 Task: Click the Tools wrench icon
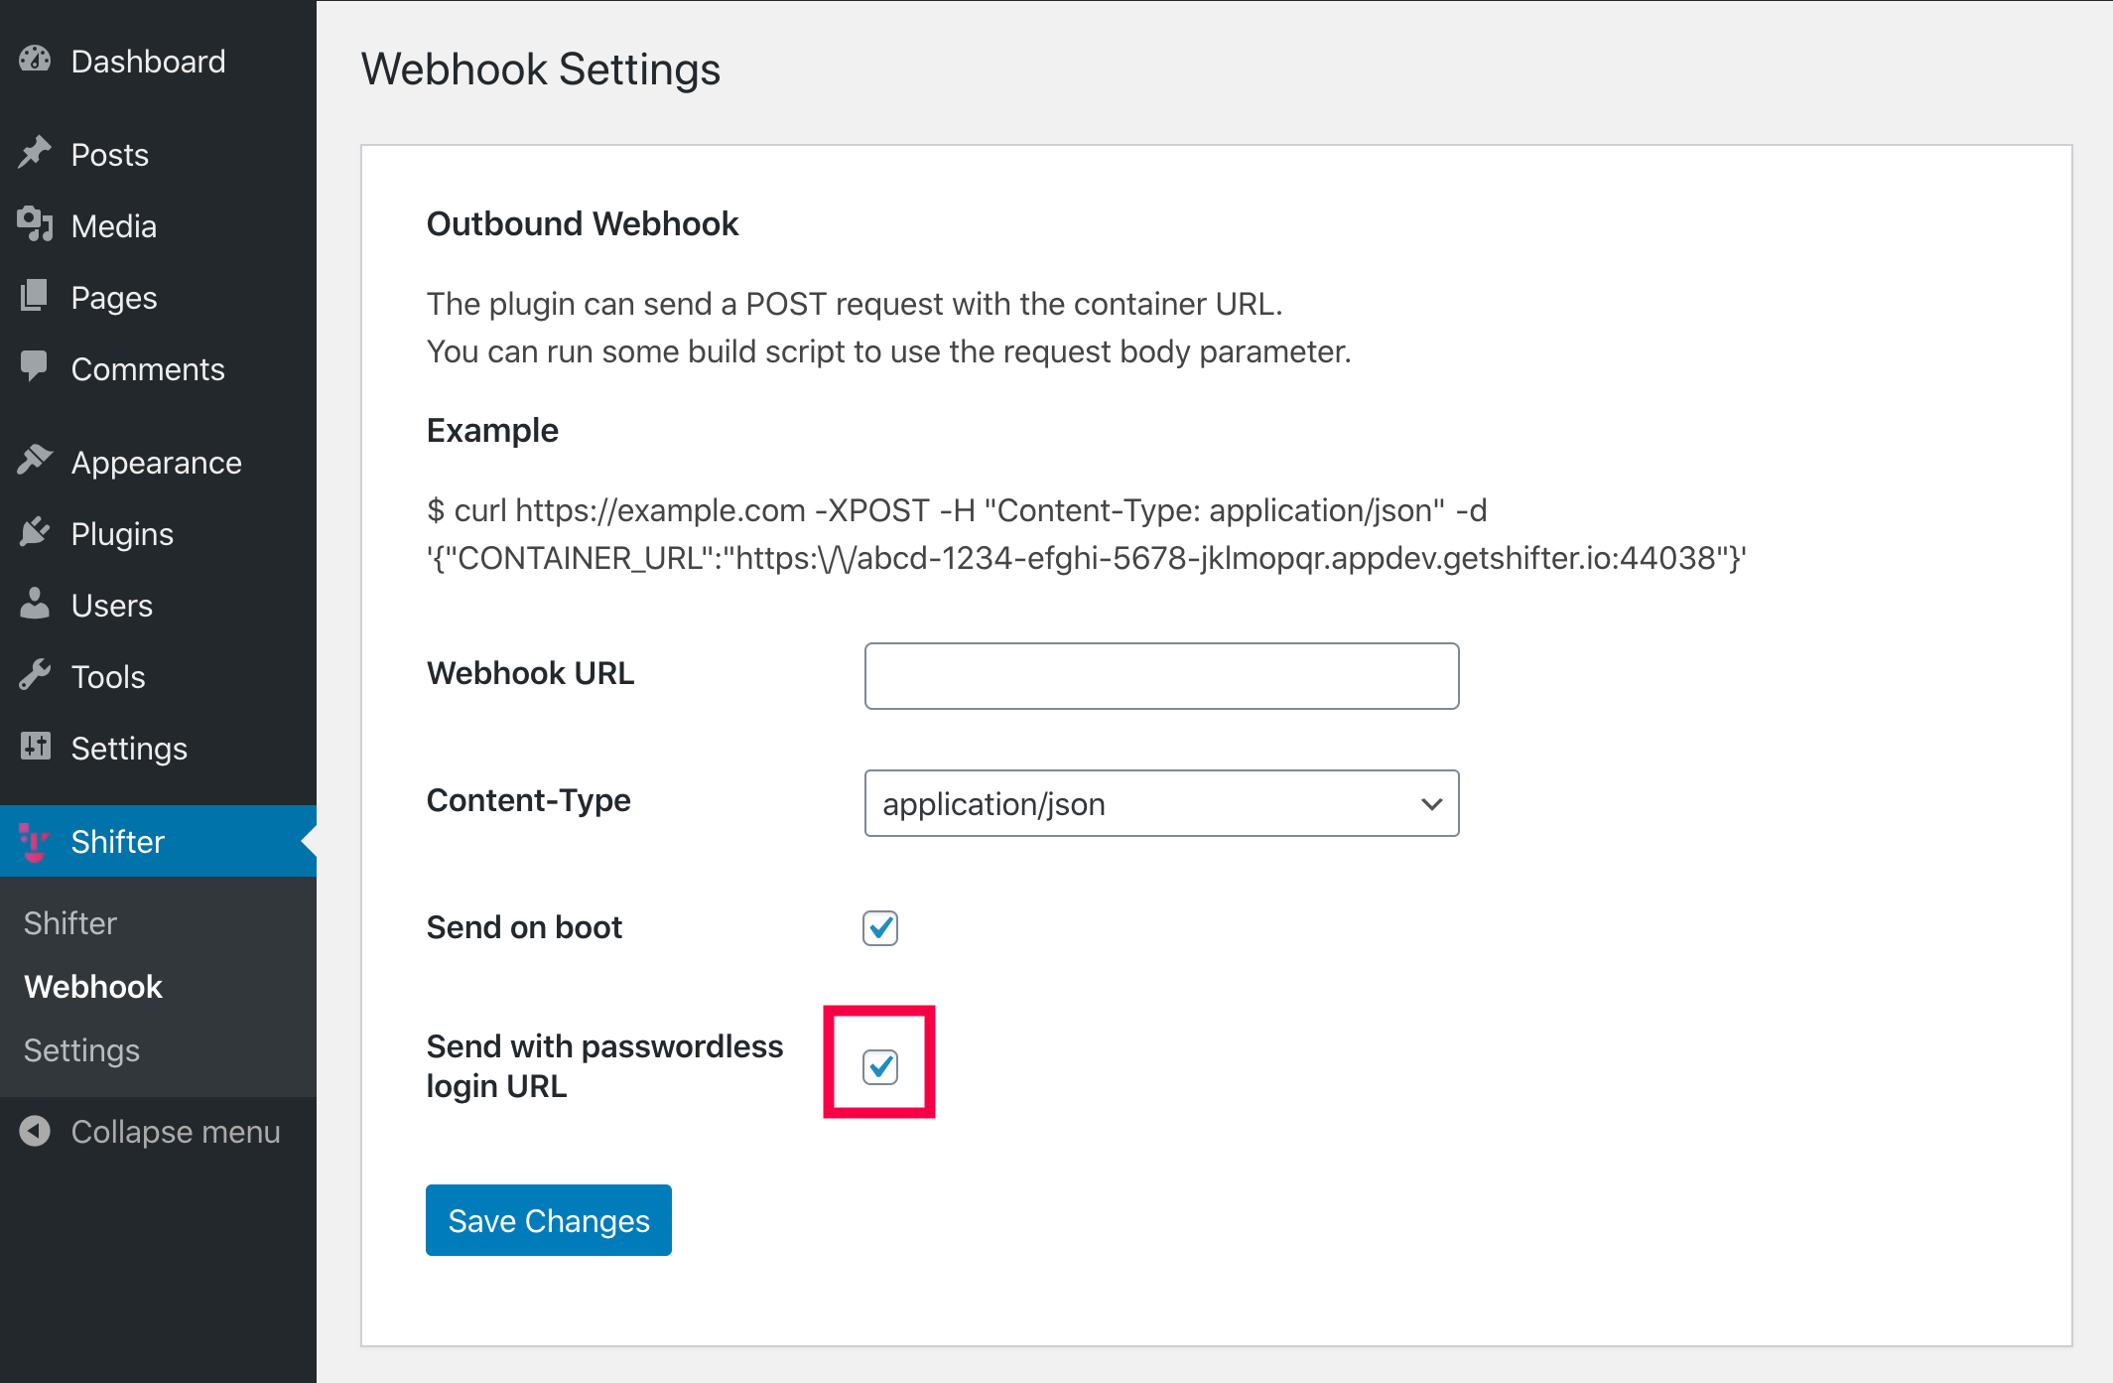pos(35,675)
